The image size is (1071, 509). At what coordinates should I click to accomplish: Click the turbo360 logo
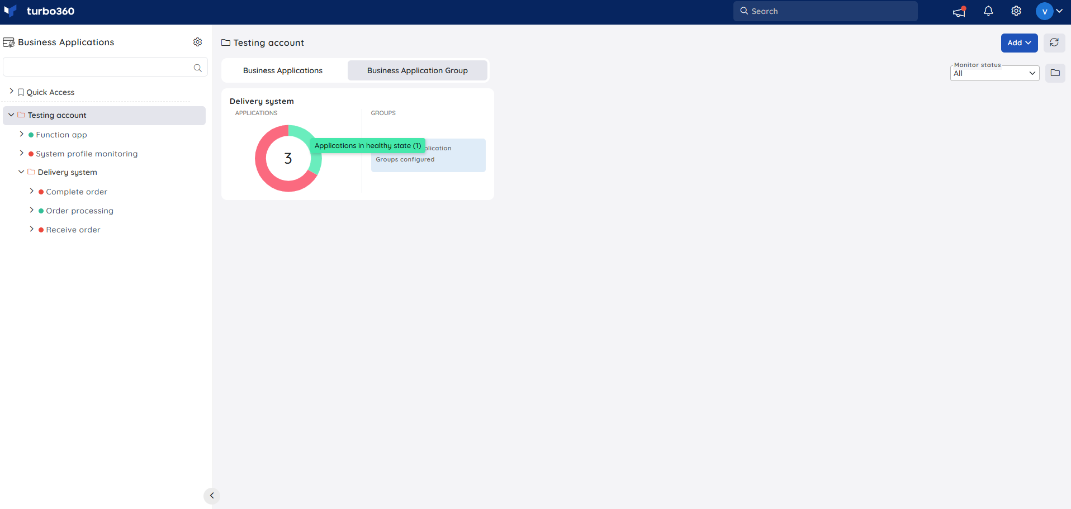[39, 11]
